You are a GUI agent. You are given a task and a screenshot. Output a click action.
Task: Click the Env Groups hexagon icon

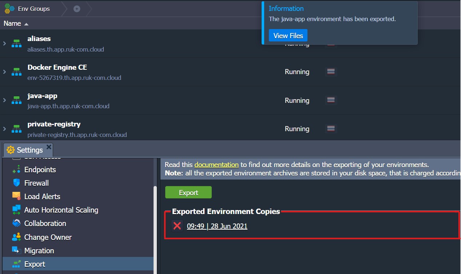(x=9, y=8)
